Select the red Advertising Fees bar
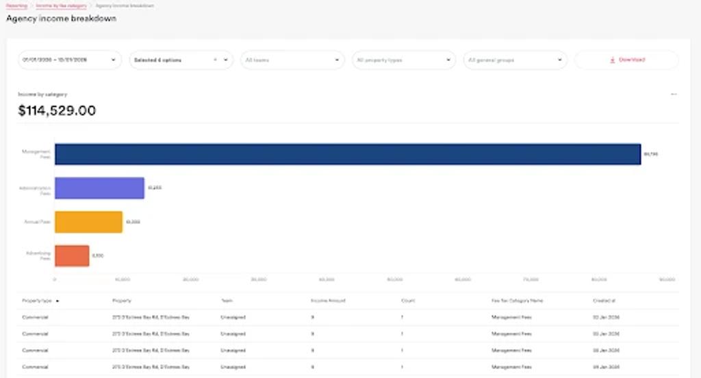 [72, 256]
